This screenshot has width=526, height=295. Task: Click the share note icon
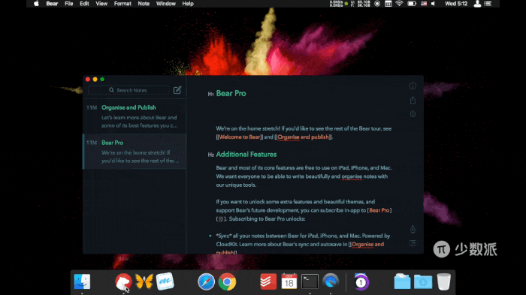[x=413, y=100]
